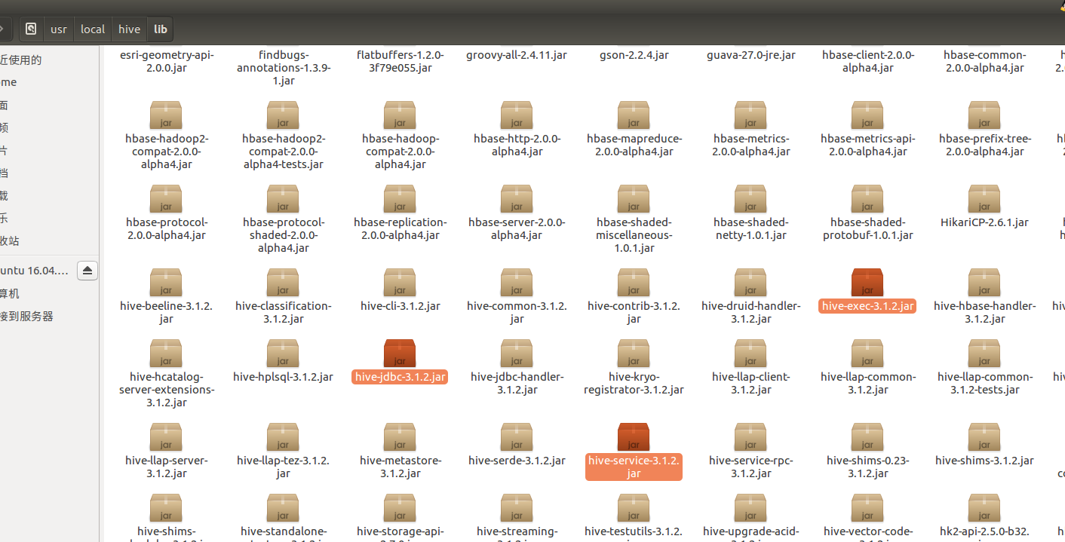Click findbugs-annotations-1.3.9-1.jar filename

coord(284,68)
